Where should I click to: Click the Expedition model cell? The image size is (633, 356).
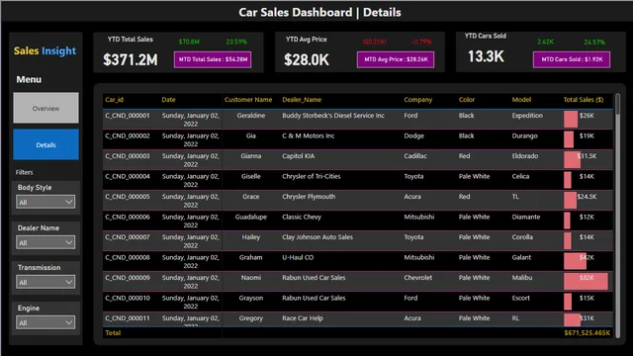527,116
